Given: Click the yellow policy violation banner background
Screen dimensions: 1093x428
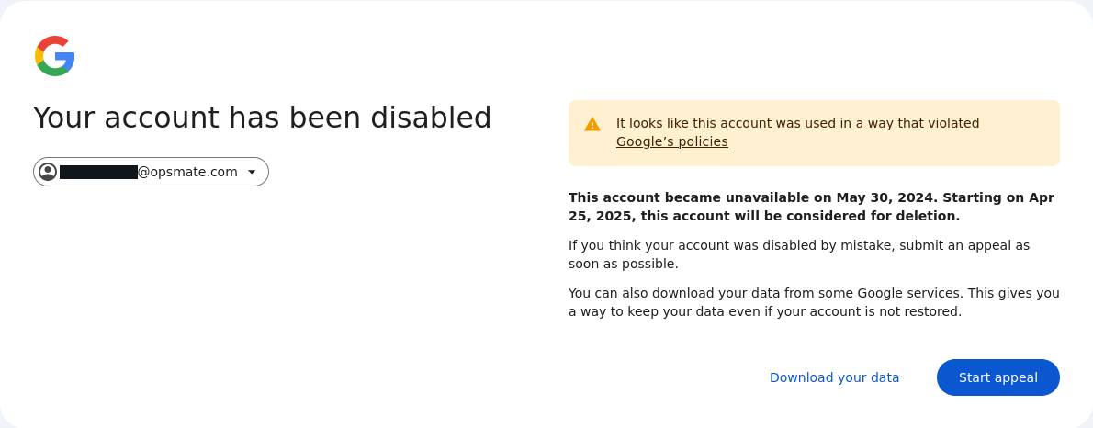Looking at the screenshot, I should point(918,147).
